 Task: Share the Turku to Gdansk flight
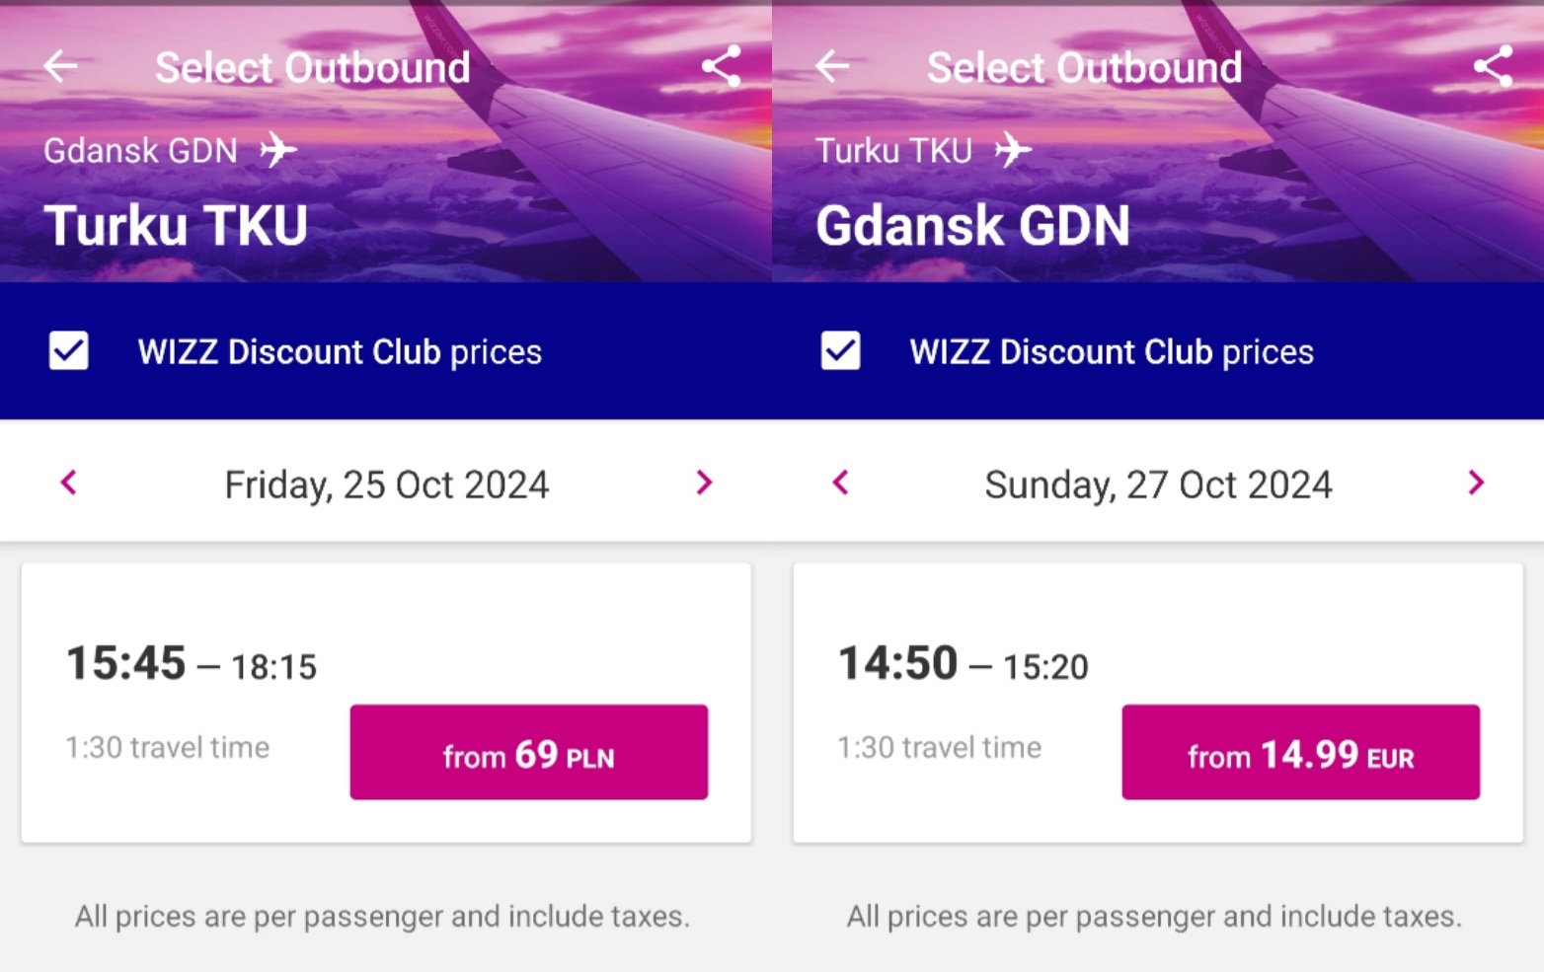click(1494, 66)
